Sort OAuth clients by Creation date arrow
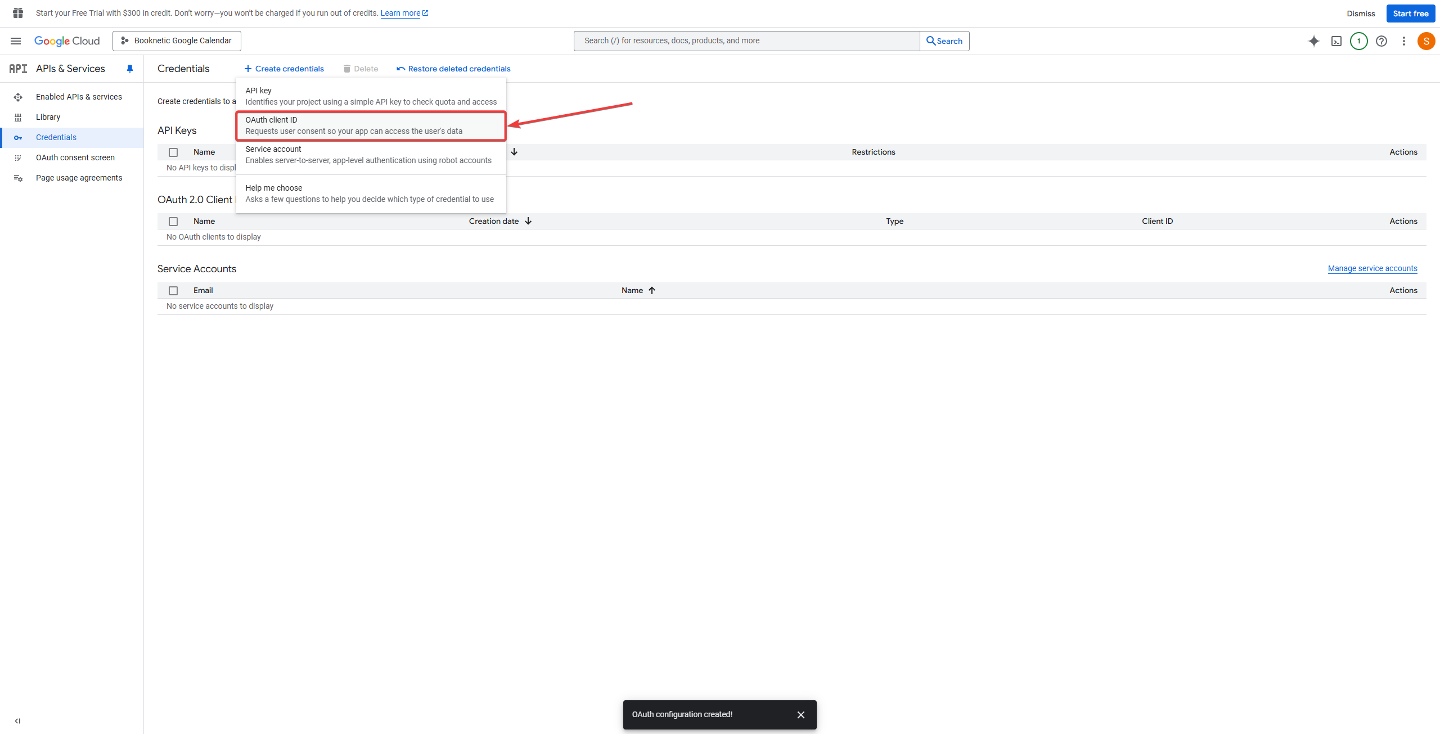 [x=528, y=221]
